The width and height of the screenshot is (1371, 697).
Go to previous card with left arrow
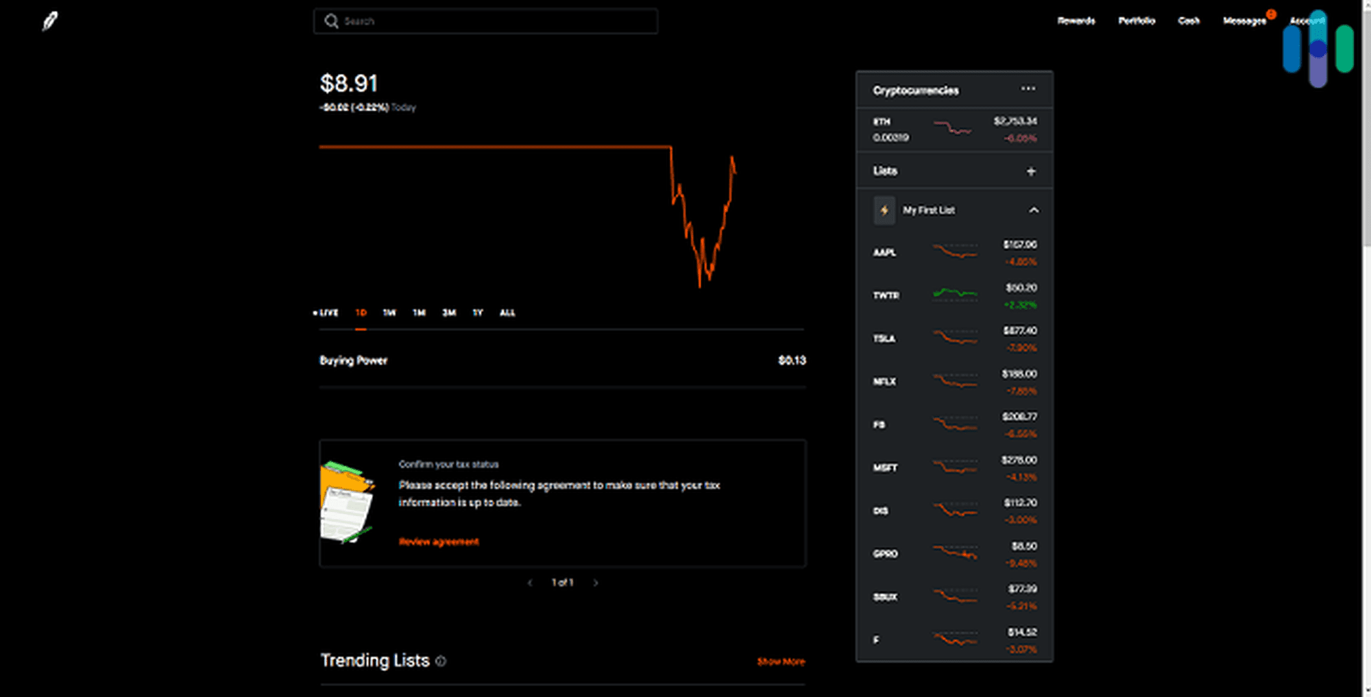(530, 583)
